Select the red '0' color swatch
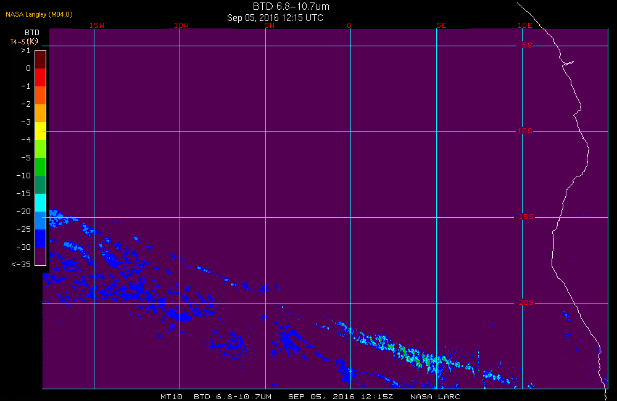This screenshot has width=617, height=401. (41, 78)
